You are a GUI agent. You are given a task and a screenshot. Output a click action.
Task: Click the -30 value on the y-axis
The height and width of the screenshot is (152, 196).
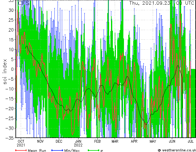(10, 128)
